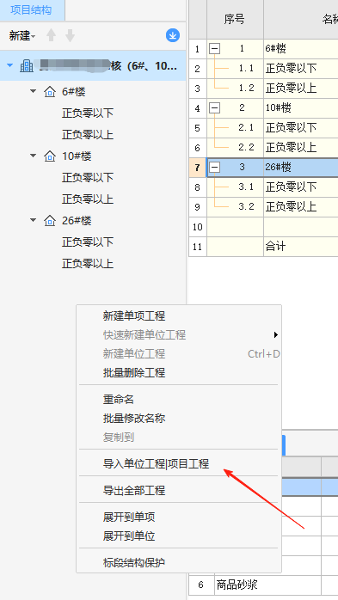Click 商品砂浆 cell in lower table
The height and width of the screenshot is (600, 338).
coord(267,585)
